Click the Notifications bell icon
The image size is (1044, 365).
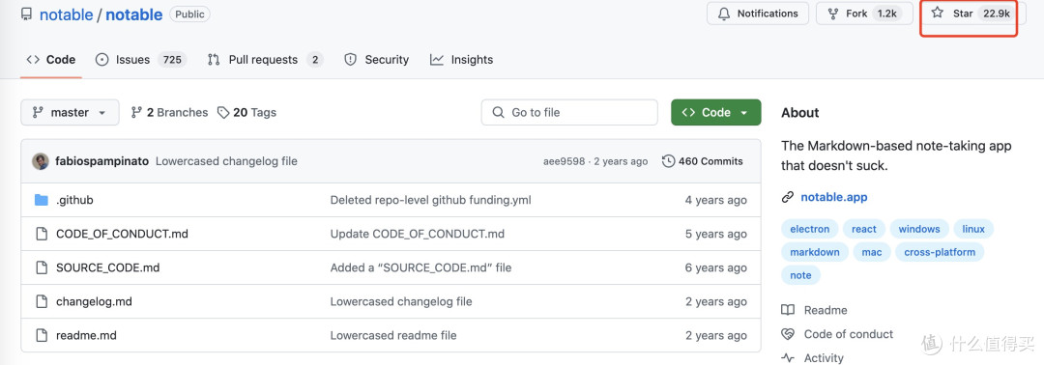pyautogui.click(x=724, y=14)
